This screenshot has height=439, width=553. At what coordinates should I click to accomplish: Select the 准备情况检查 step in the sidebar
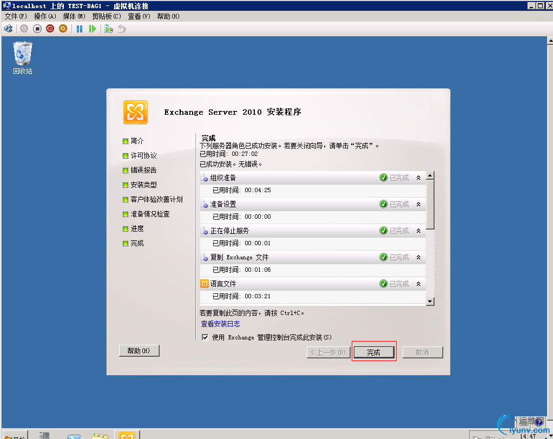point(150,214)
